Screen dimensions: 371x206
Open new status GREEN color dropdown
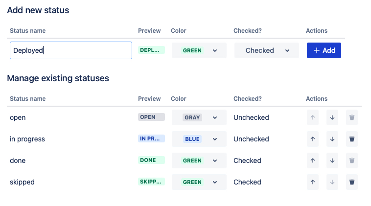point(199,50)
